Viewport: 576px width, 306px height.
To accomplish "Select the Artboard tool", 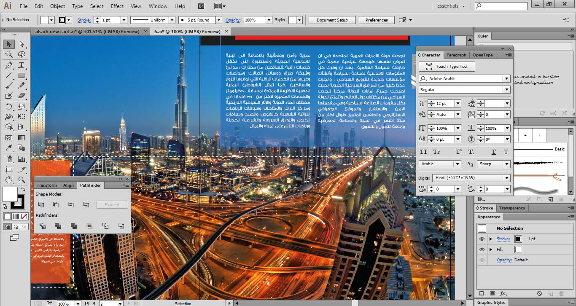I will pos(9,169).
